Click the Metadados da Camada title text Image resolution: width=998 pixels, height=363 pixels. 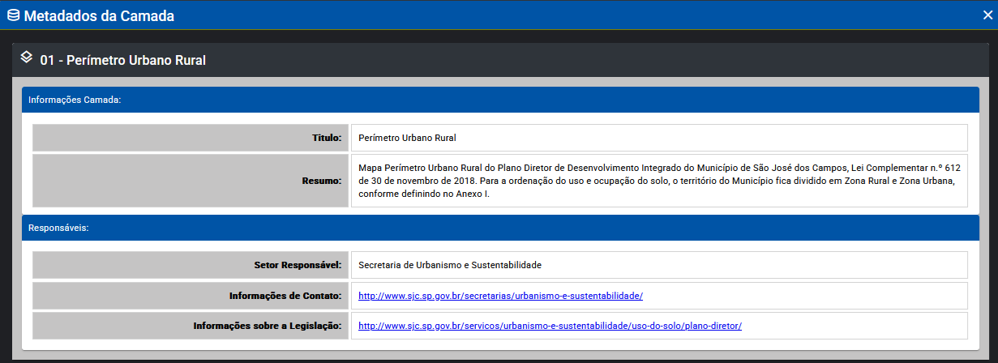(x=98, y=15)
